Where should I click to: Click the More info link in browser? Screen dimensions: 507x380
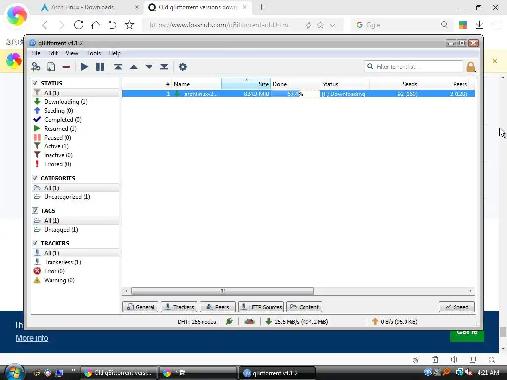coord(32,338)
